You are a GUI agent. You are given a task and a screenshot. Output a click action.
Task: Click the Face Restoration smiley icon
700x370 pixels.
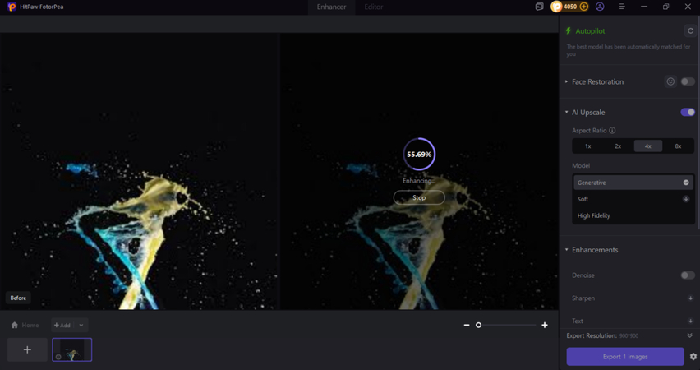[670, 81]
